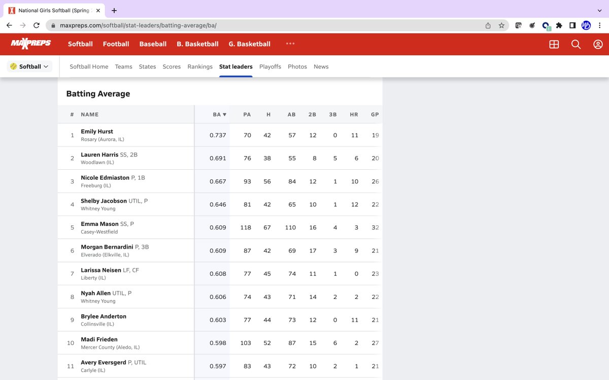
Task: Open the Softball sport selector dropdown
Action: click(29, 66)
